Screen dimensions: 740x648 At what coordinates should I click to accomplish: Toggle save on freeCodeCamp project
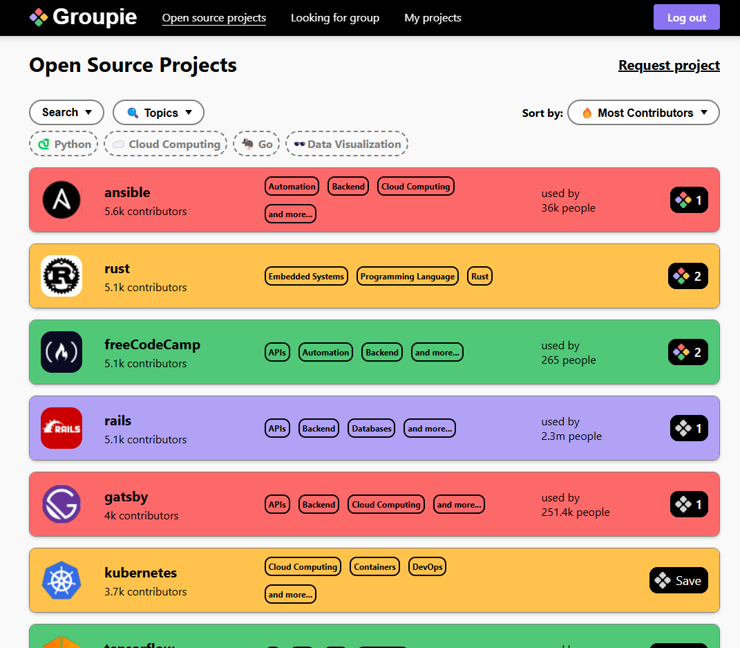(688, 352)
